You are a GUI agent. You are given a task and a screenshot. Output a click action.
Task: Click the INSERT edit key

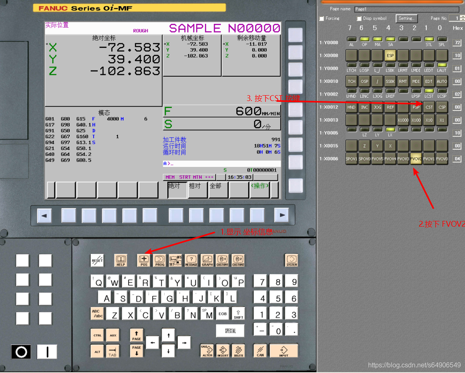(x=223, y=351)
